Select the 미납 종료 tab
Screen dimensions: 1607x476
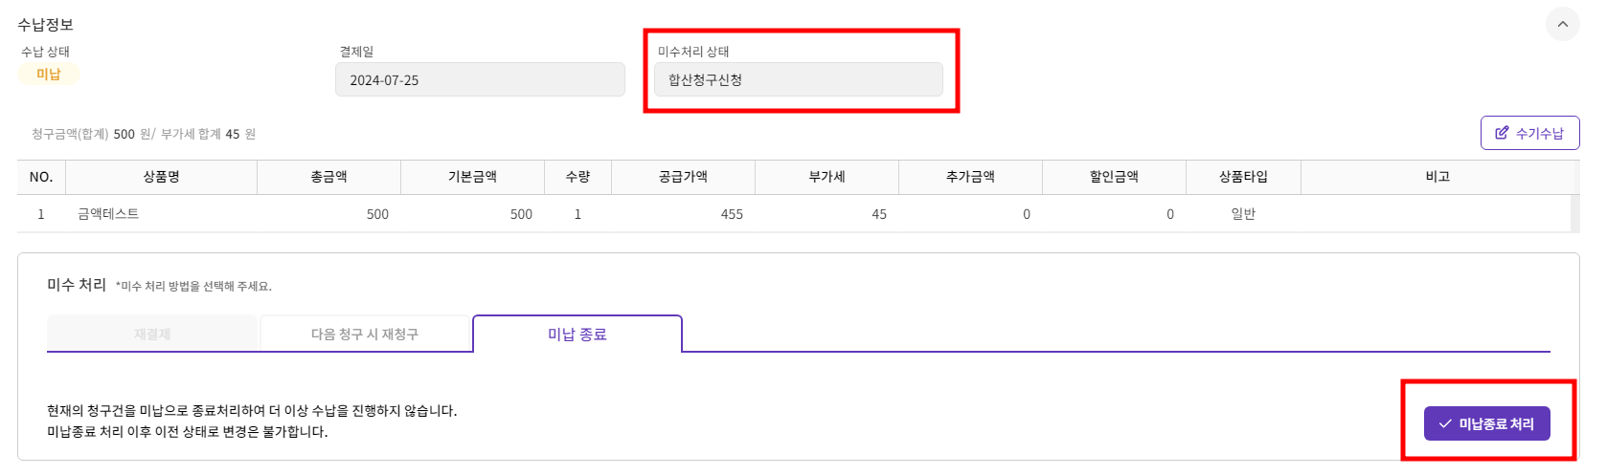(x=577, y=334)
